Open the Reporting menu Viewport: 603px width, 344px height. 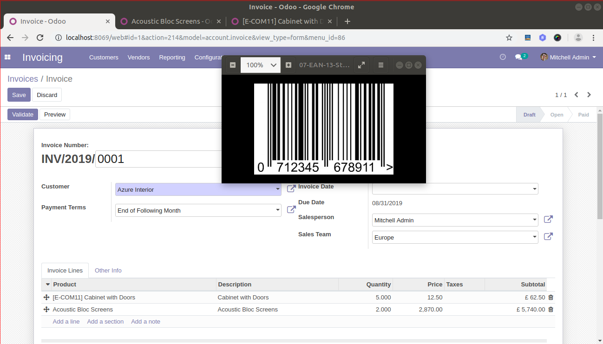[x=172, y=58]
